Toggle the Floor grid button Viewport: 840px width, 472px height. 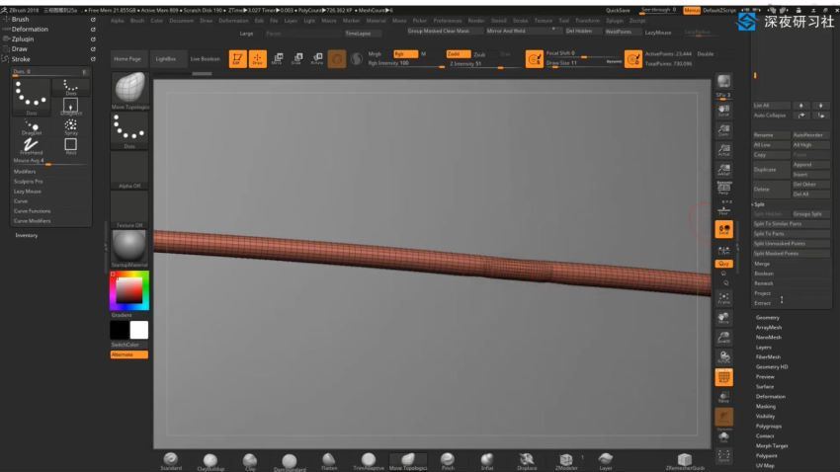pyautogui.click(x=723, y=210)
